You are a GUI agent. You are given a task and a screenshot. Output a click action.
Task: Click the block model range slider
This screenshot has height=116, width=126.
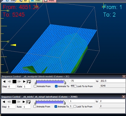[50, 82]
